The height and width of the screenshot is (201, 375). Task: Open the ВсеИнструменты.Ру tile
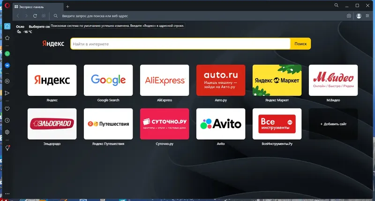pyautogui.click(x=277, y=124)
